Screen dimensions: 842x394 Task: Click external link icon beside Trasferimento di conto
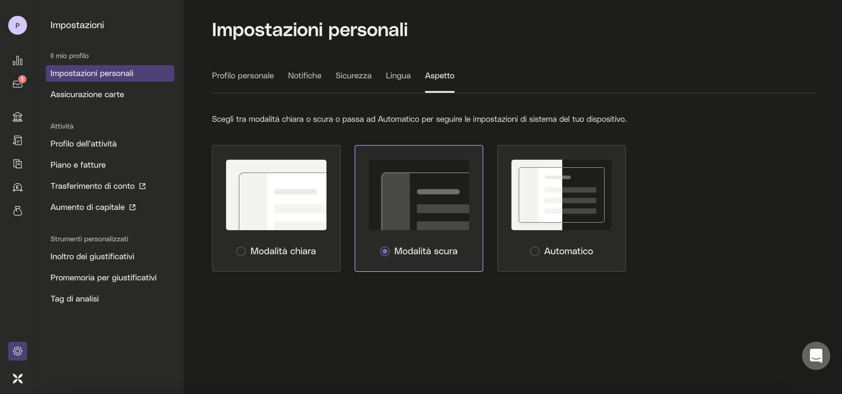pos(142,186)
